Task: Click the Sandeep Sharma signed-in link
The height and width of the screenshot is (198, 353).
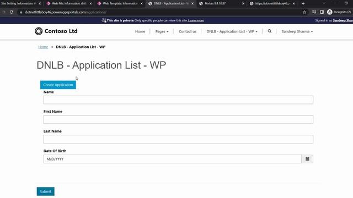Action: (x=343, y=20)
